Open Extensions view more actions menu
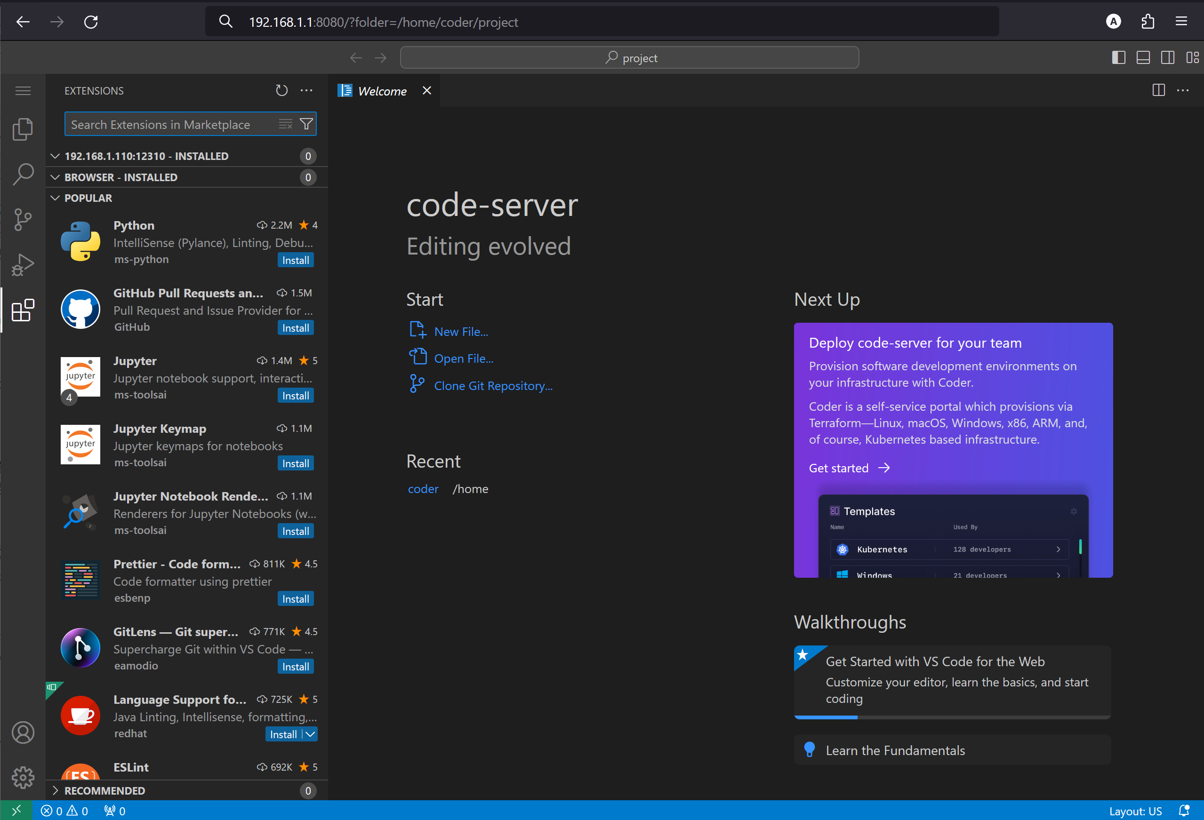Screen dimensions: 1204x820 (307, 91)
